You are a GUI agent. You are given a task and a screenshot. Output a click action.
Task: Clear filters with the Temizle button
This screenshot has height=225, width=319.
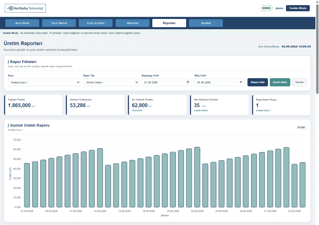click(x=299, y=82)
